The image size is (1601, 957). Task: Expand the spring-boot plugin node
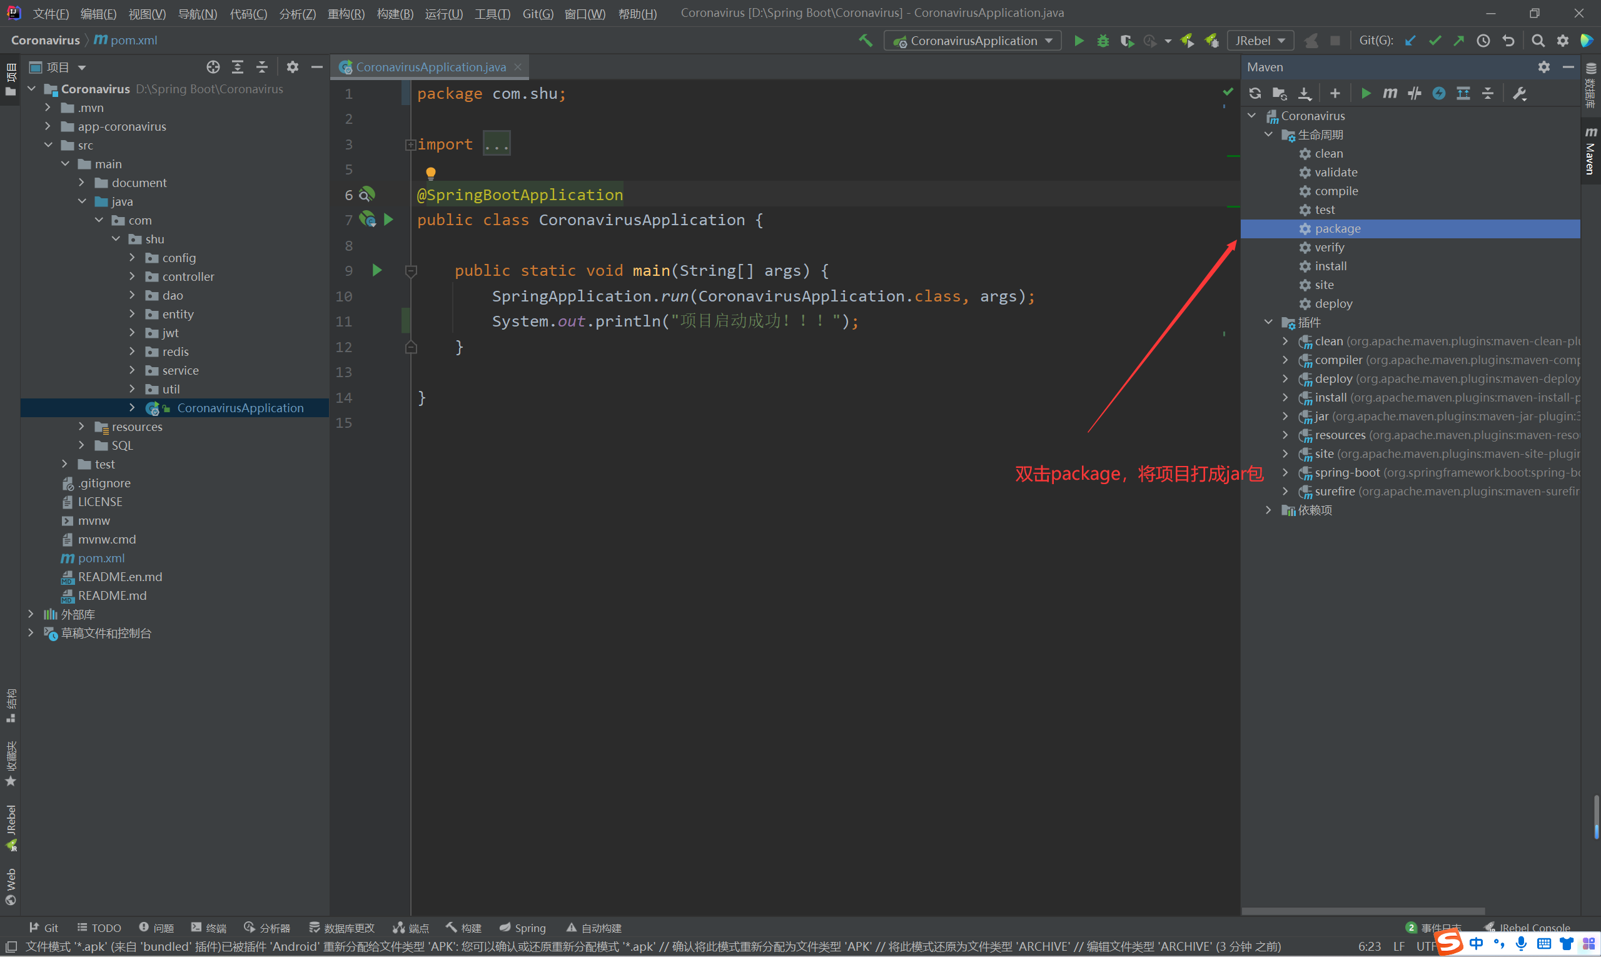[1285, 473]
